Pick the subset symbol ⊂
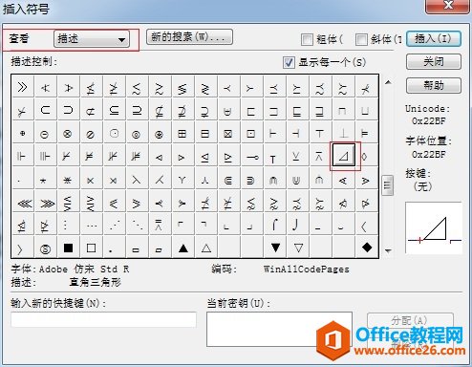This screenshot has width=472, height=367. click(45, 110)
